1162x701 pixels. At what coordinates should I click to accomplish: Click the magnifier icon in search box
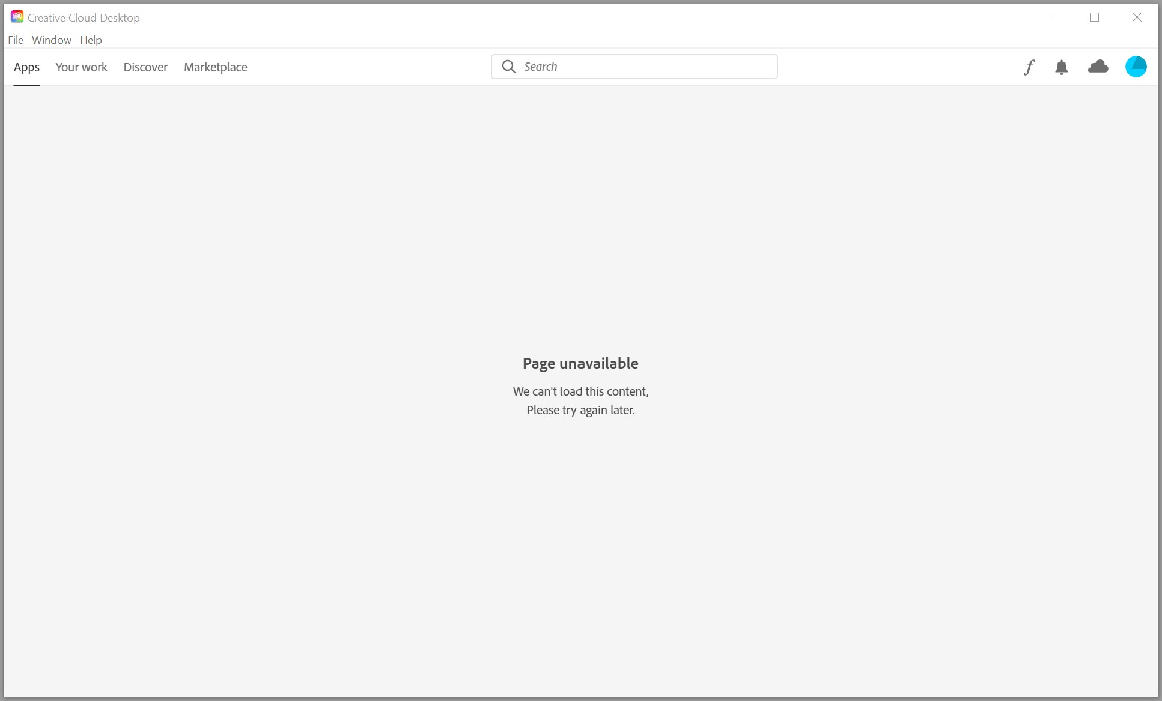pos(508,67)
